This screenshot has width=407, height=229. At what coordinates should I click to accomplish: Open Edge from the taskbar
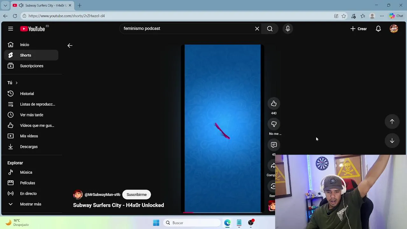tap(227, 223)
